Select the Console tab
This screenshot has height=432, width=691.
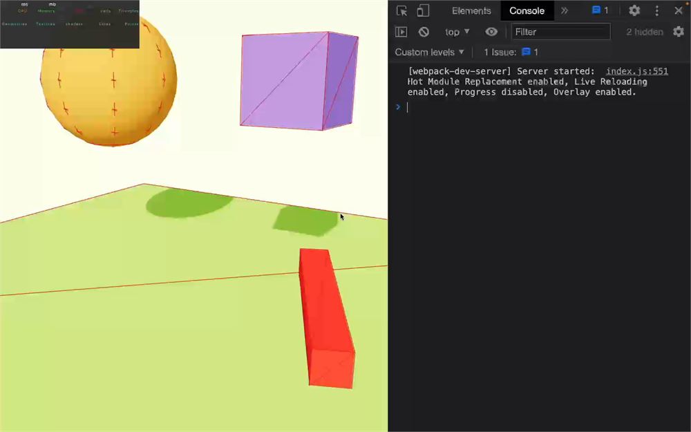coord(527,10)
